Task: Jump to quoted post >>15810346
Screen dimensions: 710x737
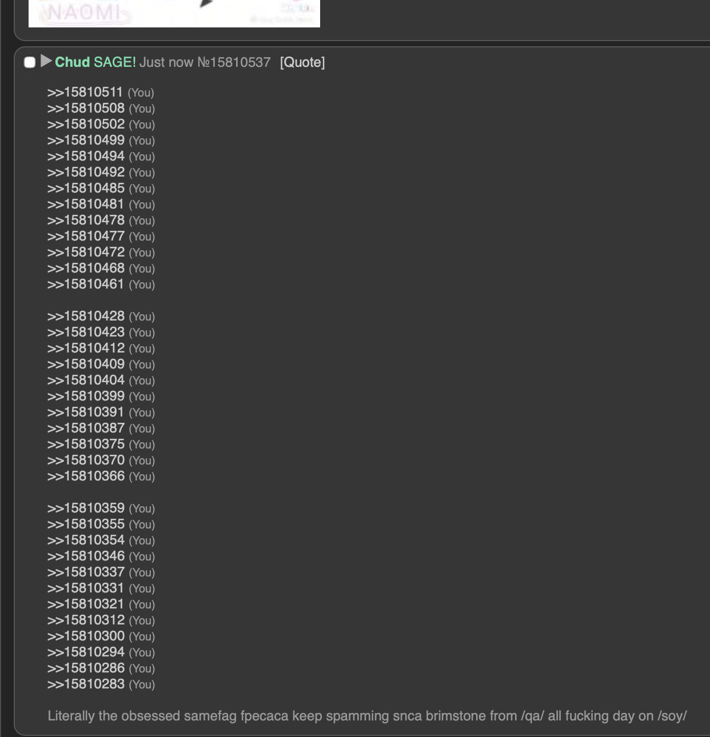Action: 86,556
